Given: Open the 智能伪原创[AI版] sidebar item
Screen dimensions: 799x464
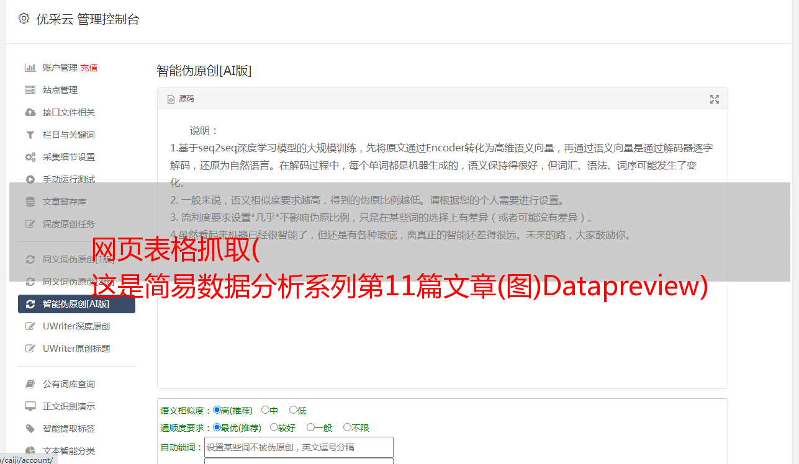Looking at the screenshot, I should point(76,304).
